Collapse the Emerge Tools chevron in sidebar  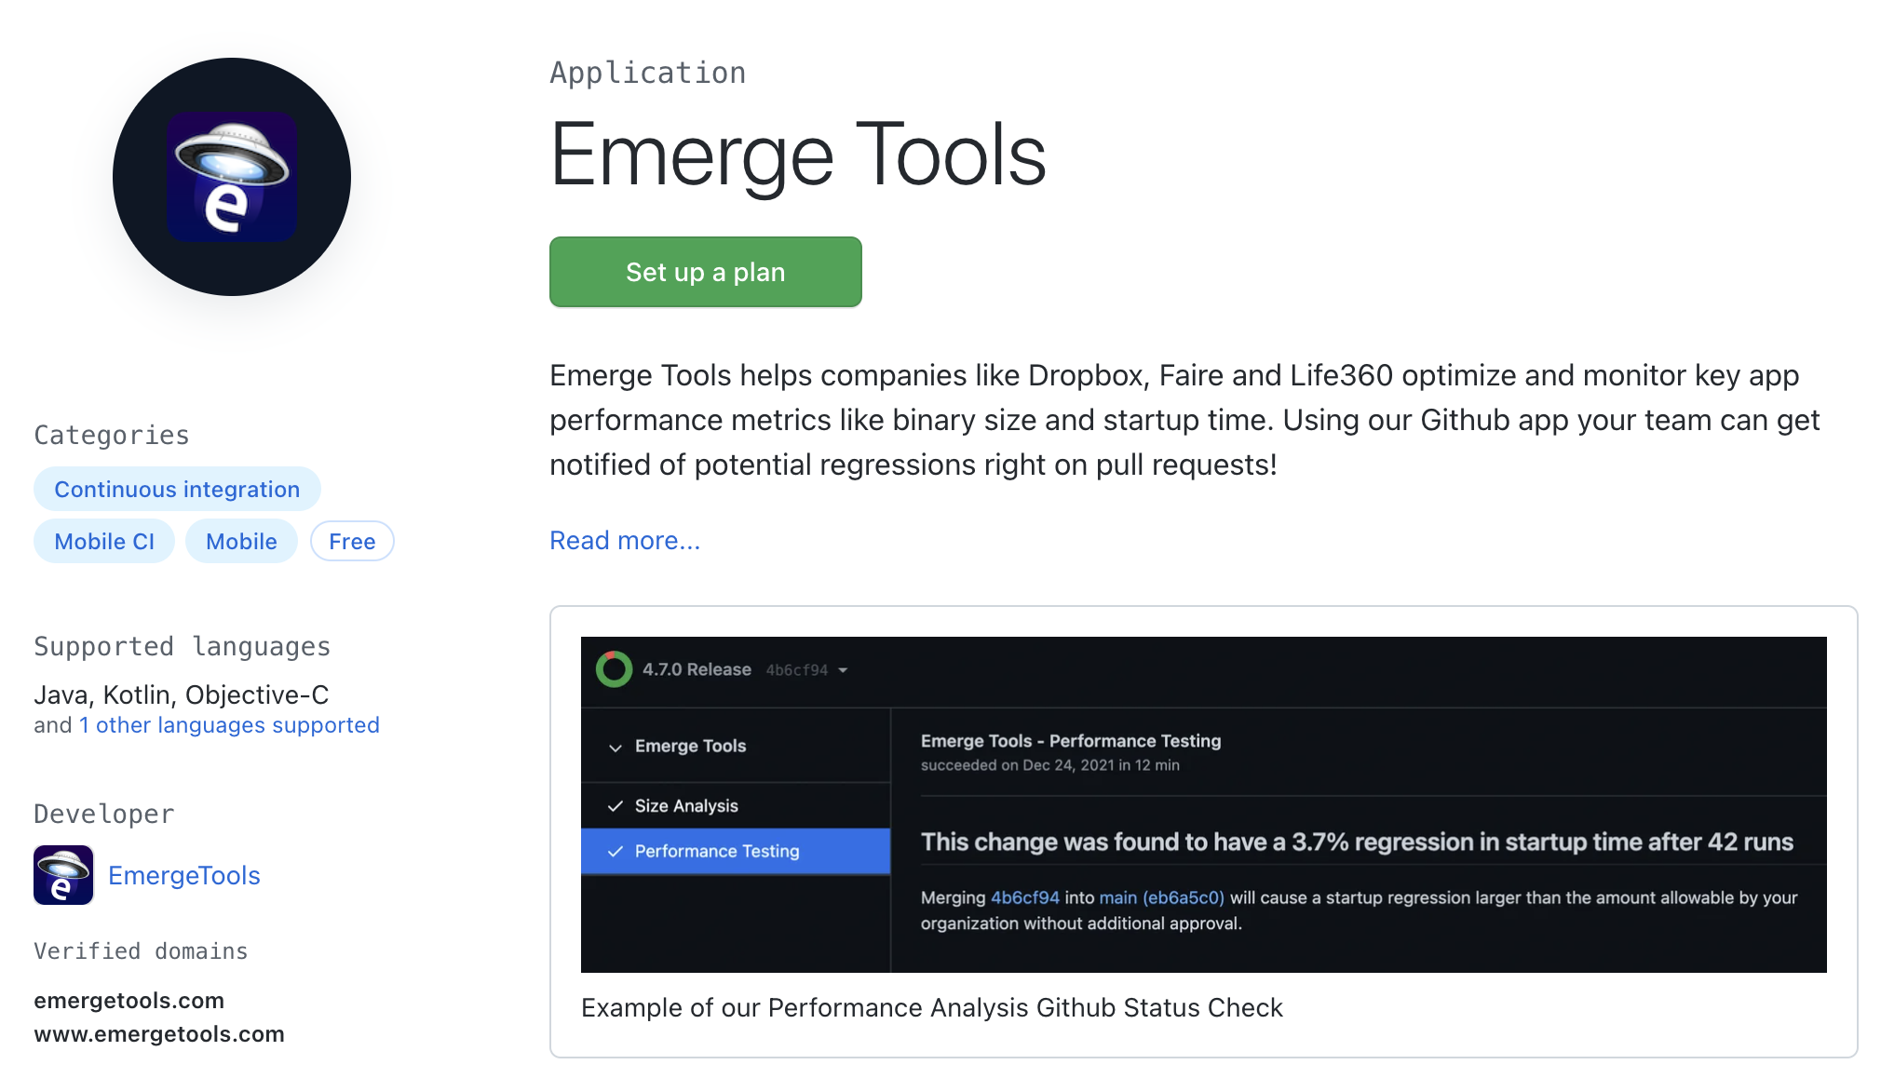(x=615, y=747)
